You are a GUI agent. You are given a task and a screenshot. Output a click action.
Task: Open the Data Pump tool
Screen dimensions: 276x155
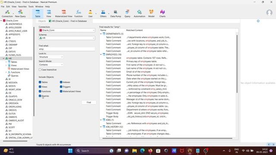116,13
